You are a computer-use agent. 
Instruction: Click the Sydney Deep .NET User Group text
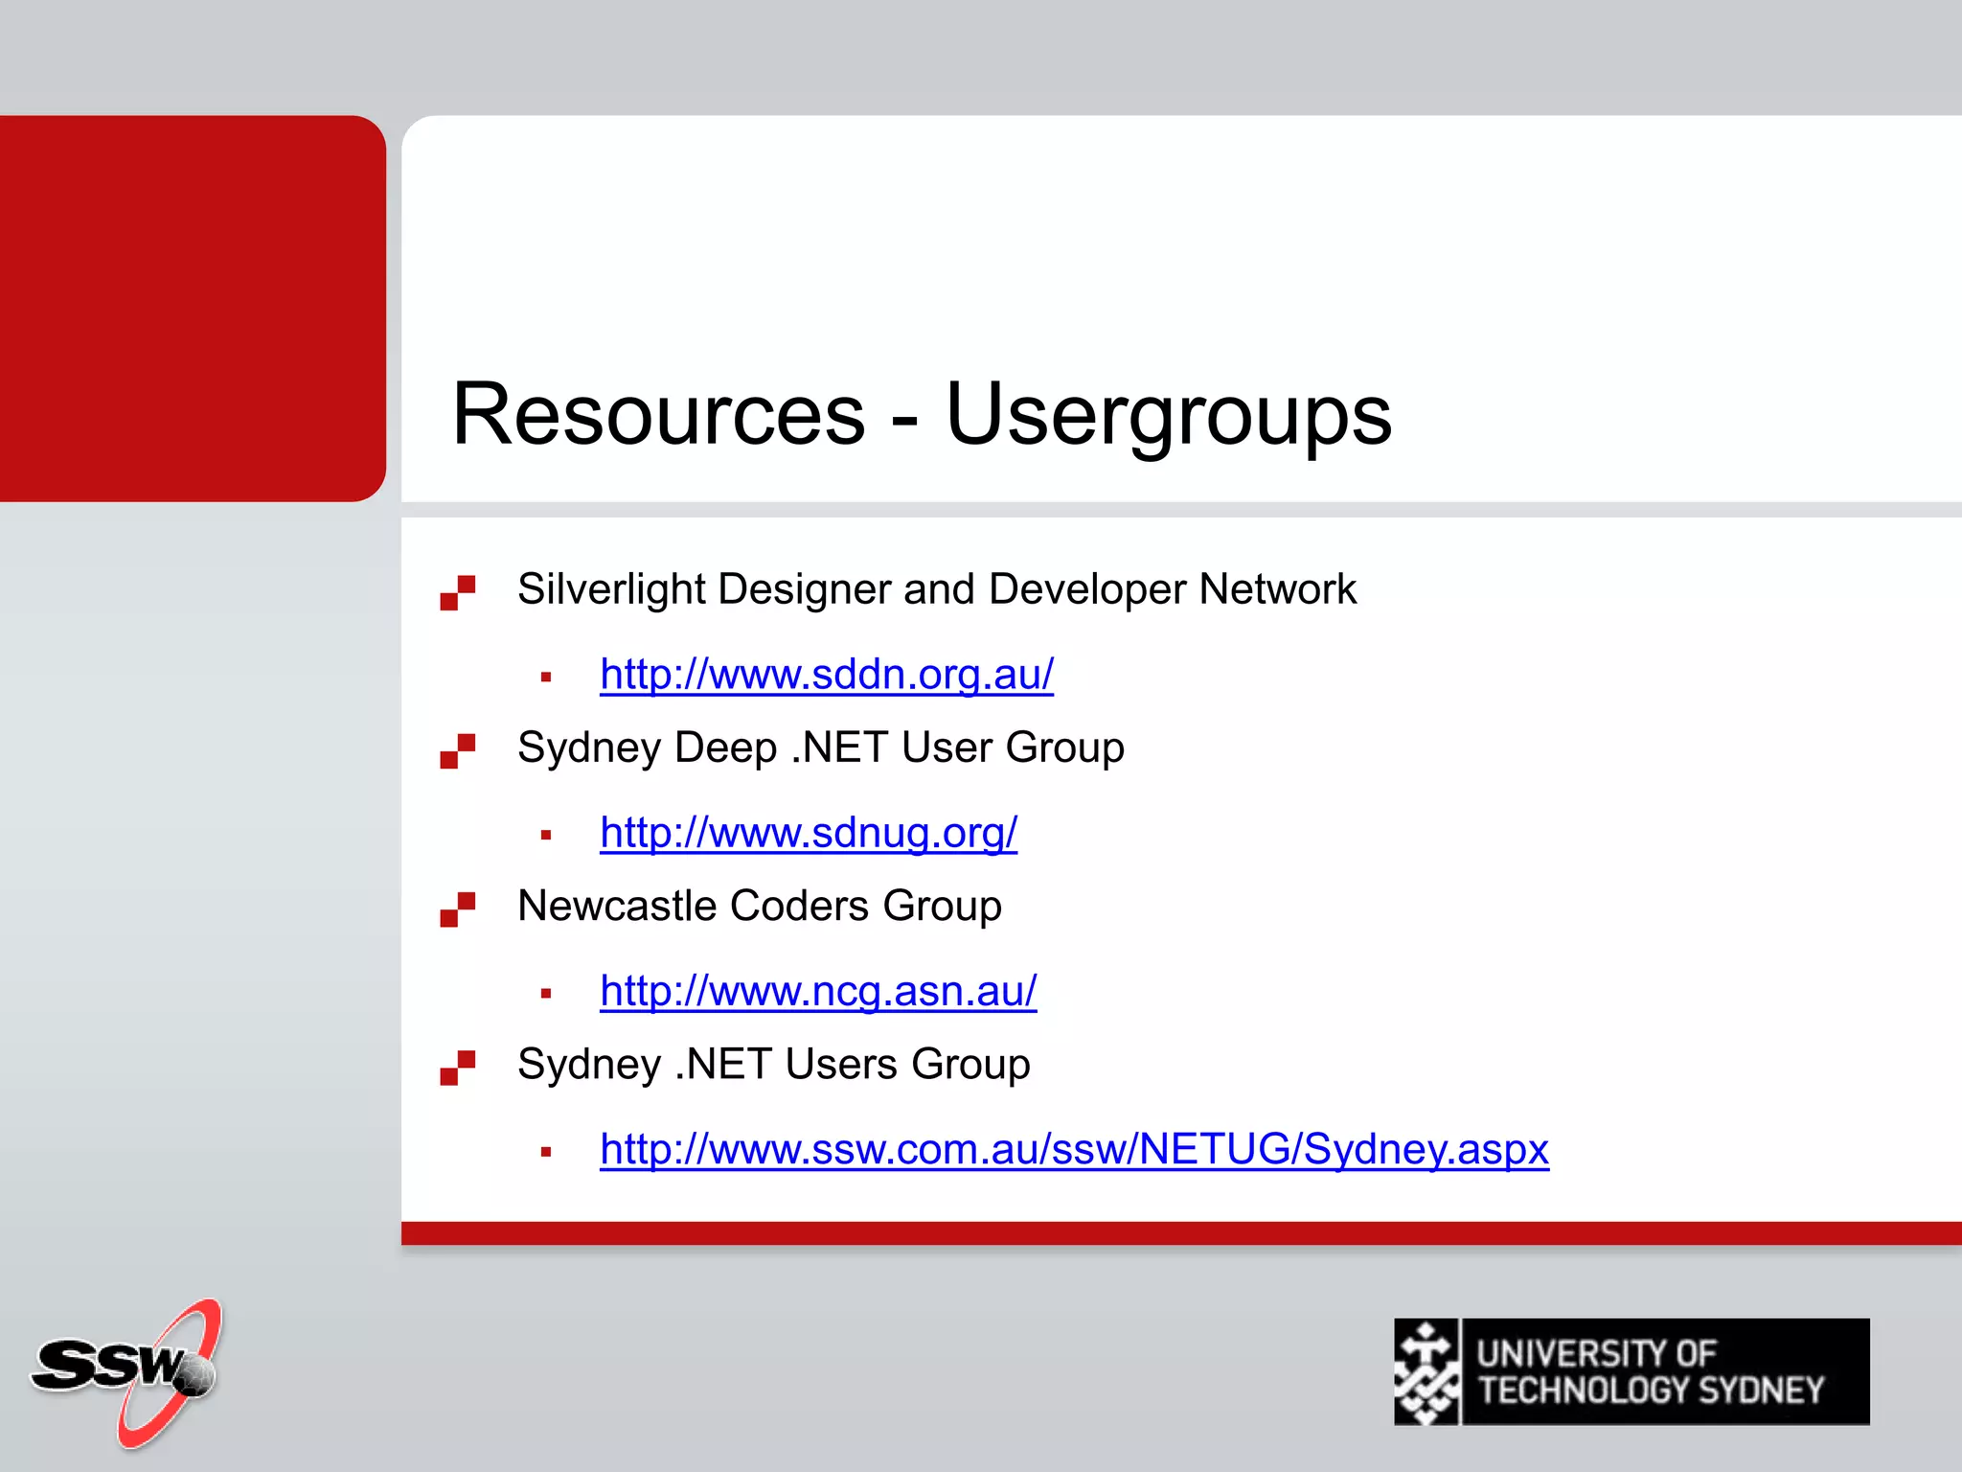click(x=820, y=747)
